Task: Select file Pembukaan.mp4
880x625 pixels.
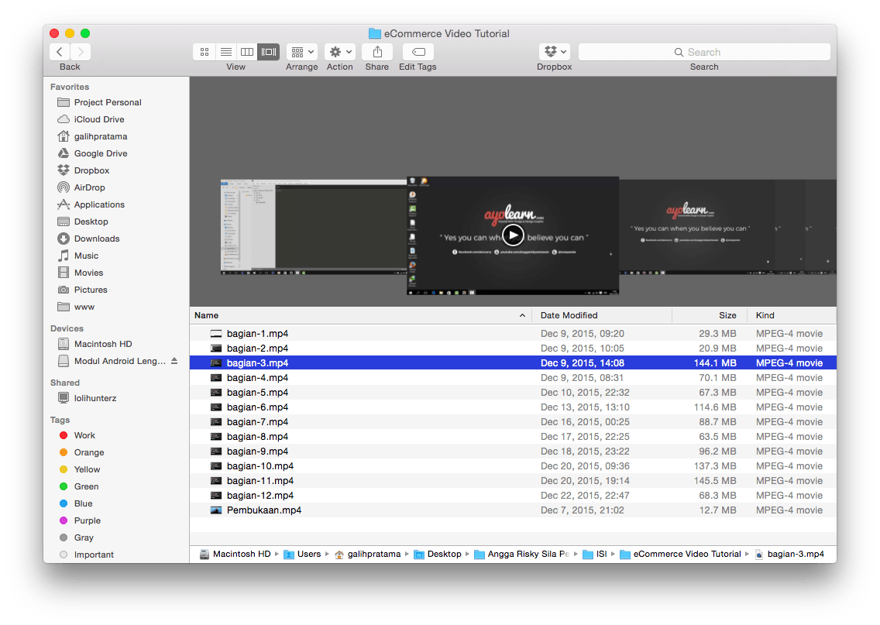Action: (513, 510)
